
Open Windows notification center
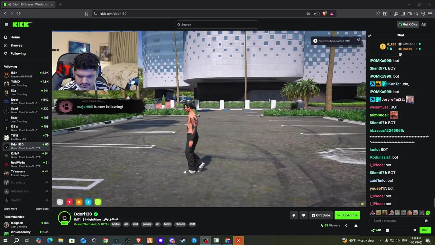pos(428,241)
